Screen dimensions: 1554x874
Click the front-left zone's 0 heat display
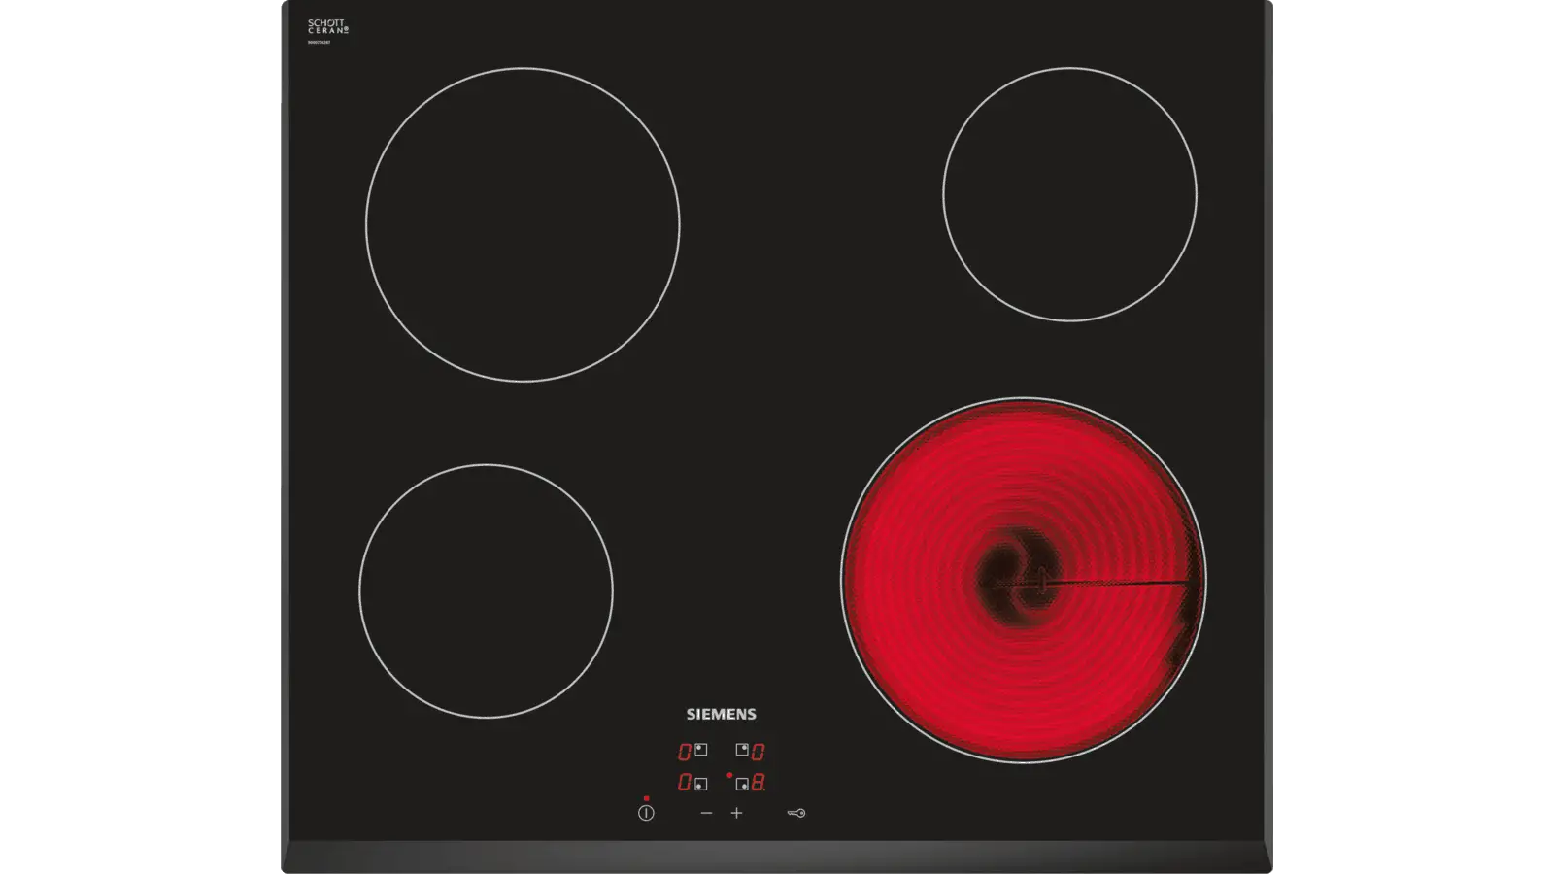[685, 782]
